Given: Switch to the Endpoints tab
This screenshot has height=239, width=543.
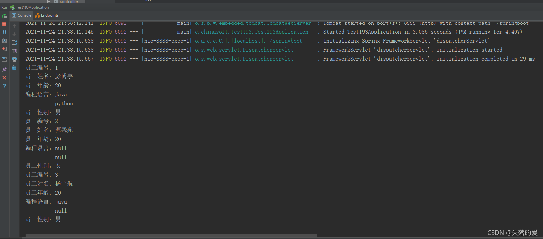Looking at the screenshot, I should (47, 15).
